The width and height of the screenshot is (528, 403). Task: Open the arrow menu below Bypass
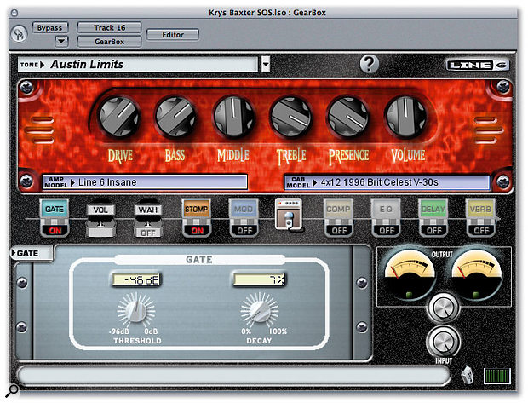click(x=61, y=42)
